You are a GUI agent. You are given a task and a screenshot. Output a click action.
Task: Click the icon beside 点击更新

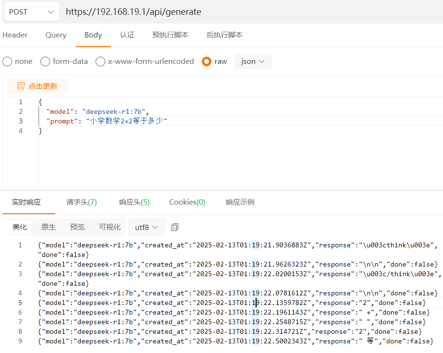(x=21, y=86)
